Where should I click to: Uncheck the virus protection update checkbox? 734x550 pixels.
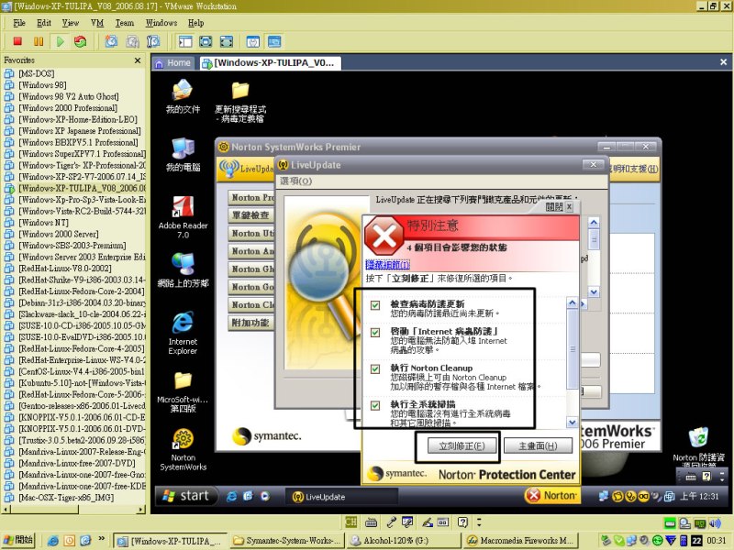pyautogui.click(x=375, y=305)
